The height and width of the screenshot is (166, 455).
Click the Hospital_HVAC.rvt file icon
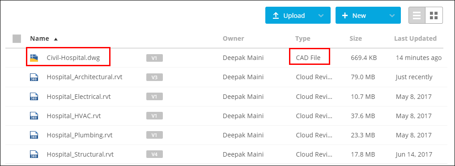tap(34, 116)
